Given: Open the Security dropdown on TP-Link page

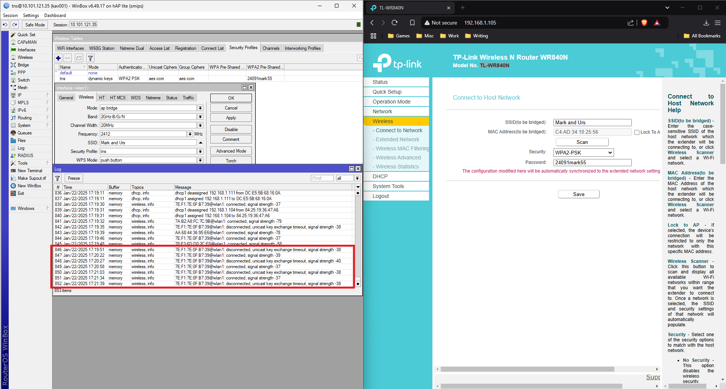Looking at the screenshot, I should (583, 153).
